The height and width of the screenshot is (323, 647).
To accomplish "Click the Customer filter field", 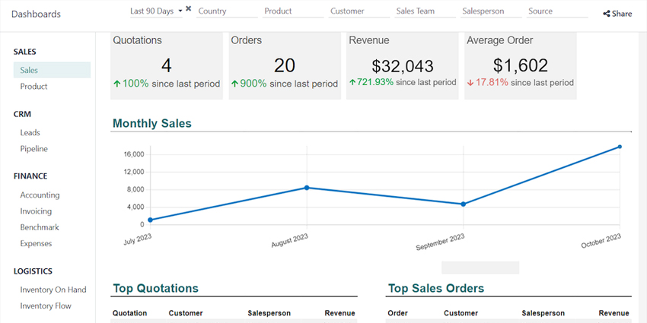I will click(359, 11).
